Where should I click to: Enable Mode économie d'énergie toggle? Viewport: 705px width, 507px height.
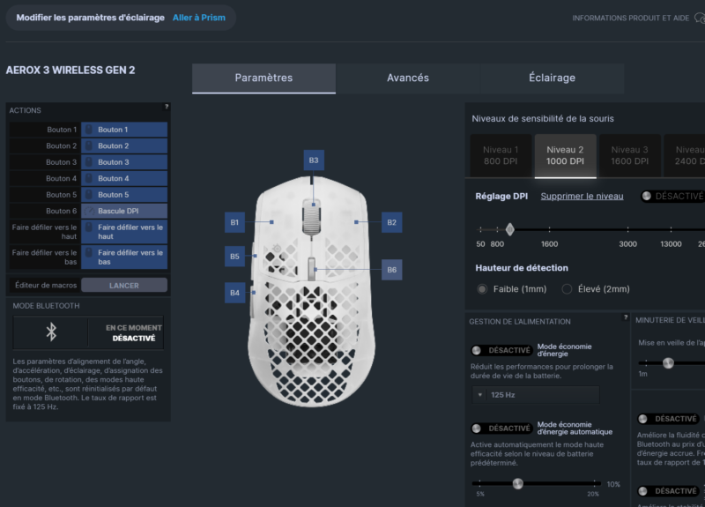click(x=501, y=350)
